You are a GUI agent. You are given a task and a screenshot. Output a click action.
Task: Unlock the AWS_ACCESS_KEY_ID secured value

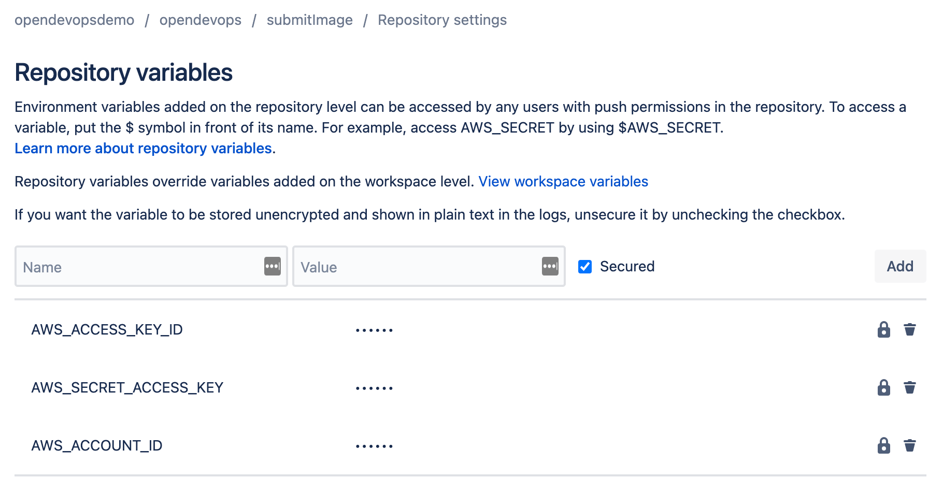(883, 329)
